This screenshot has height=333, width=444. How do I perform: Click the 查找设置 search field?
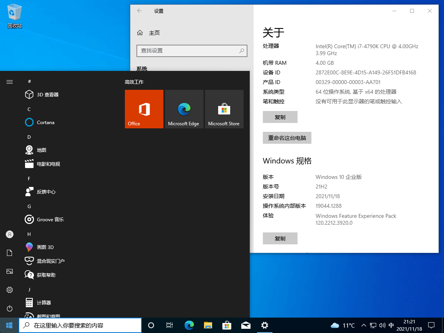point(188,50)
